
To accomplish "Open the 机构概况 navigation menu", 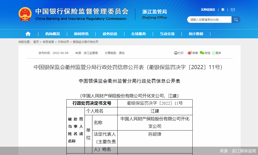I will [x=52, y=34].
